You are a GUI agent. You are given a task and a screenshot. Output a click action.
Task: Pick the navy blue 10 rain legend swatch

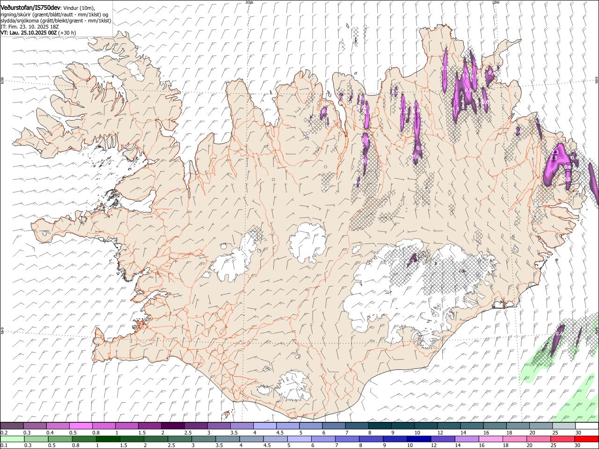click(418, 439)
